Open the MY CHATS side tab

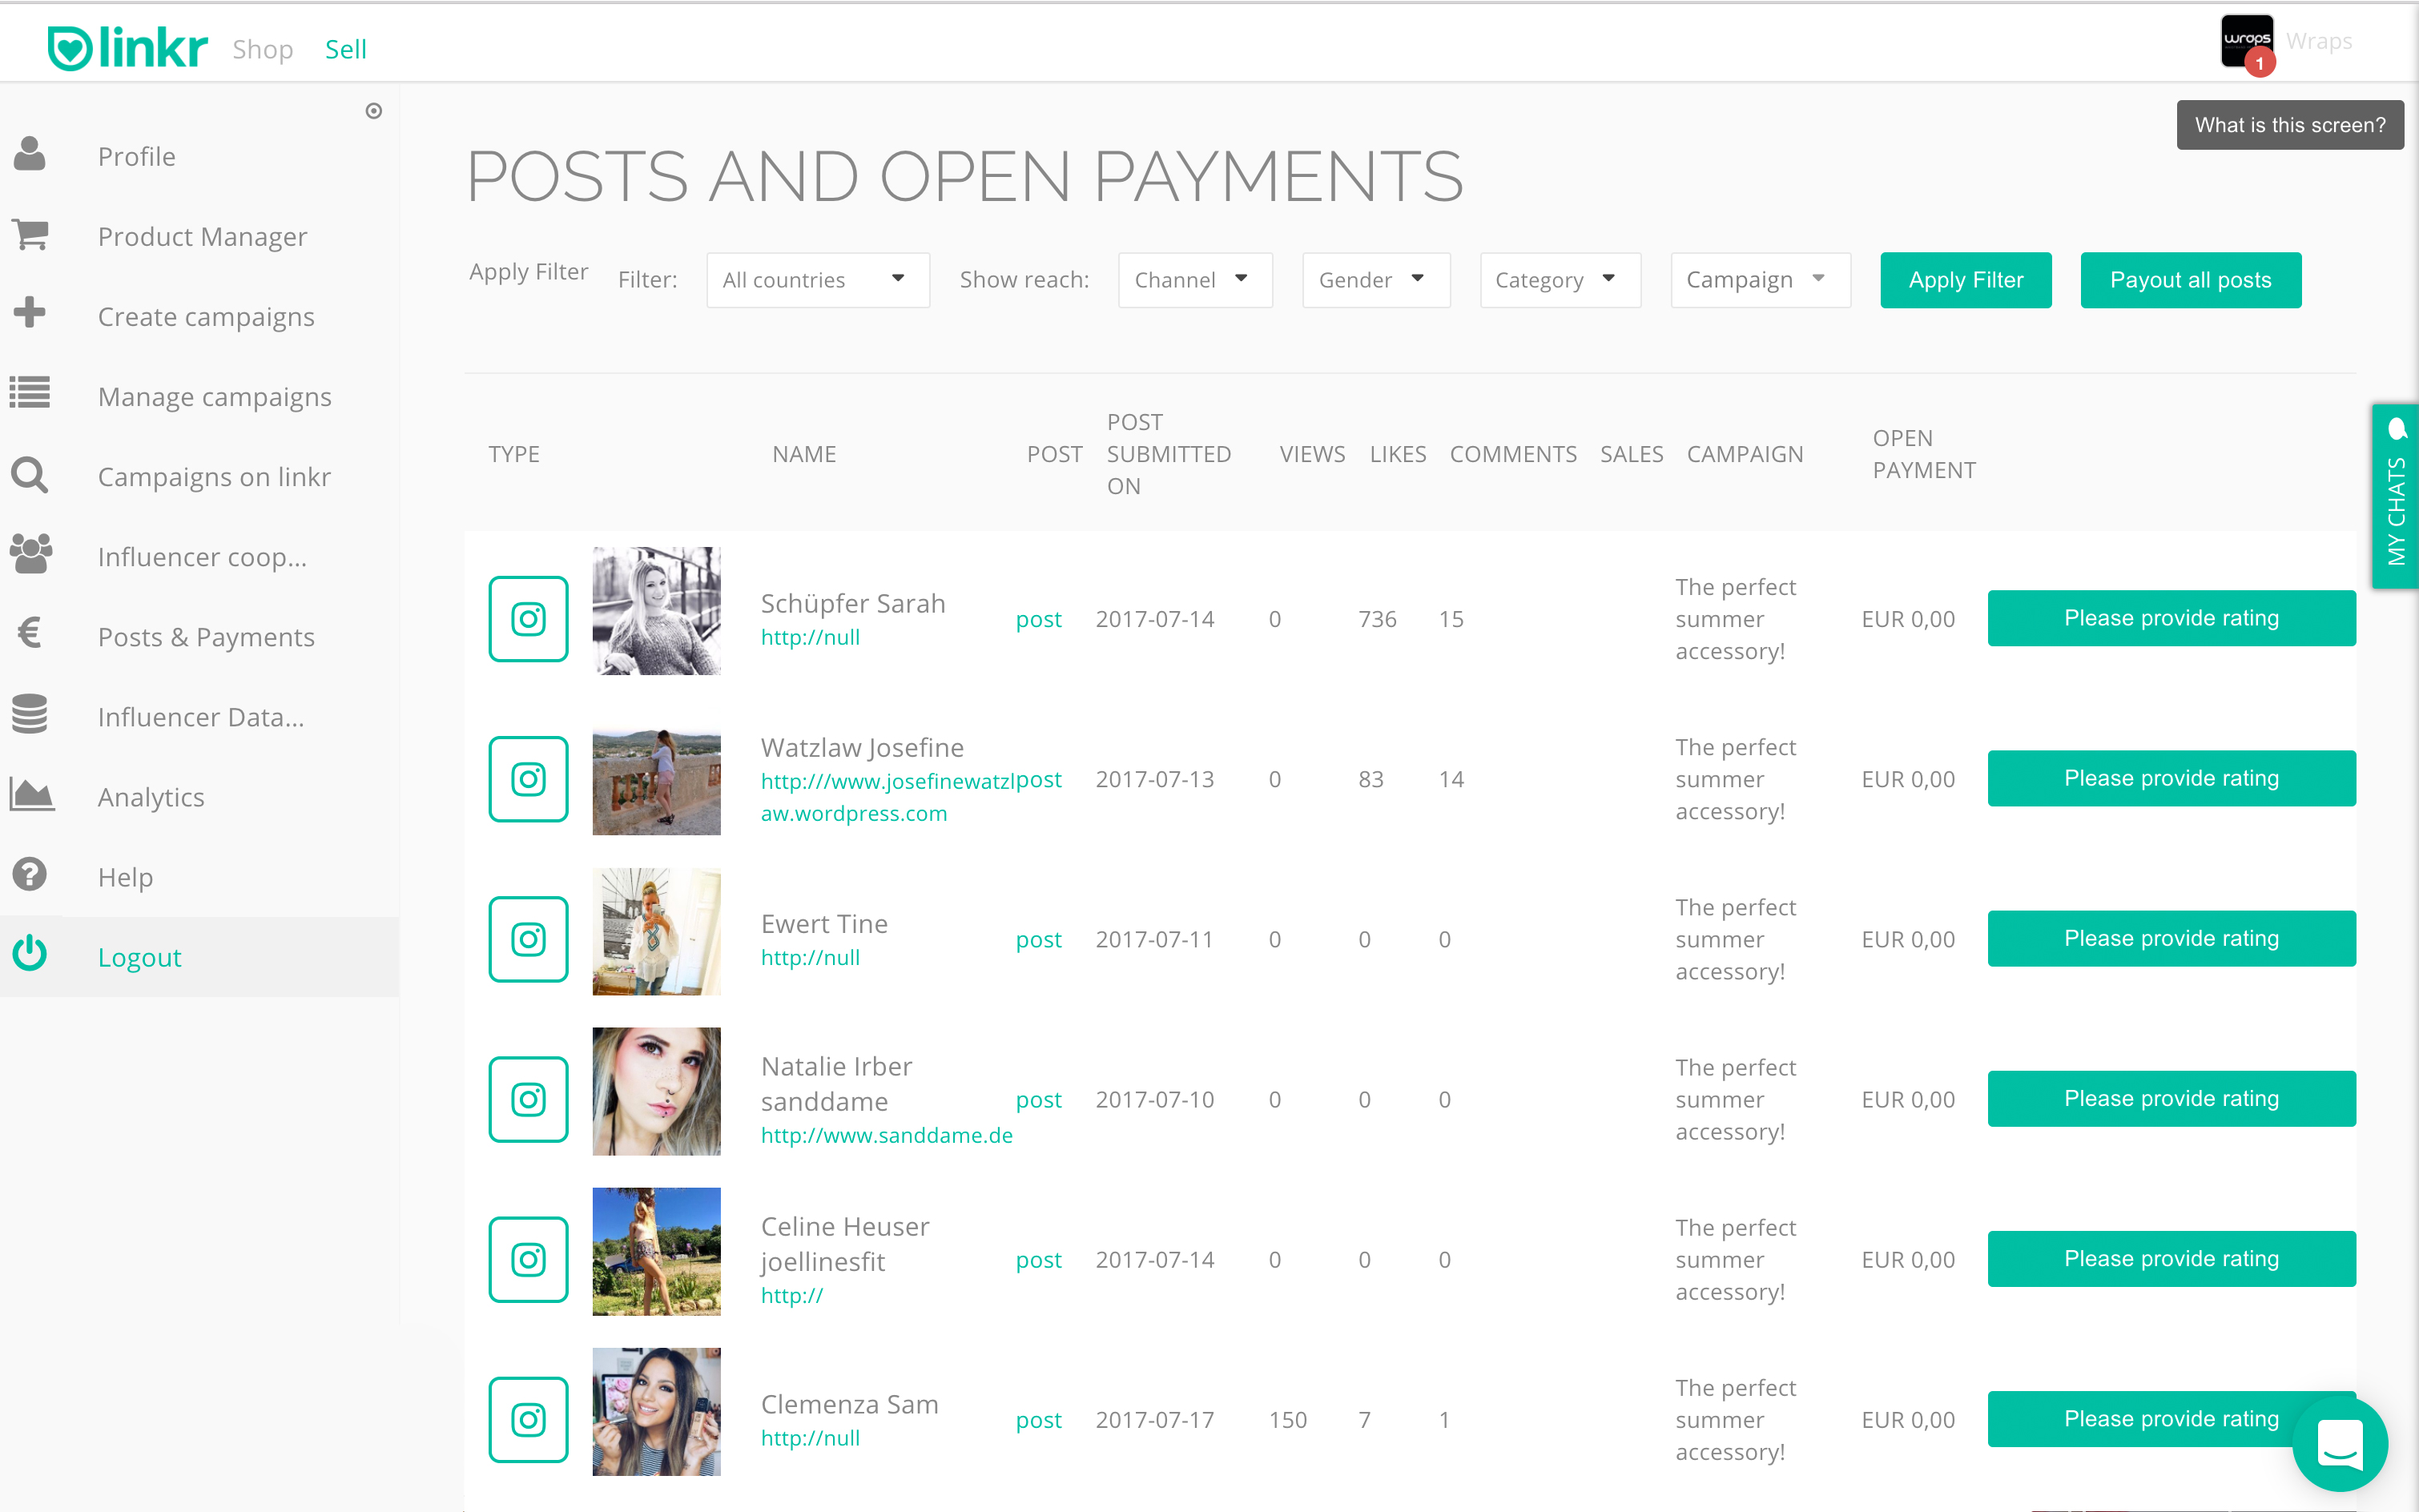click(2396, 497)
